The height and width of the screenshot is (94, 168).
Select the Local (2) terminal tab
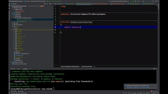coord(25,69)
